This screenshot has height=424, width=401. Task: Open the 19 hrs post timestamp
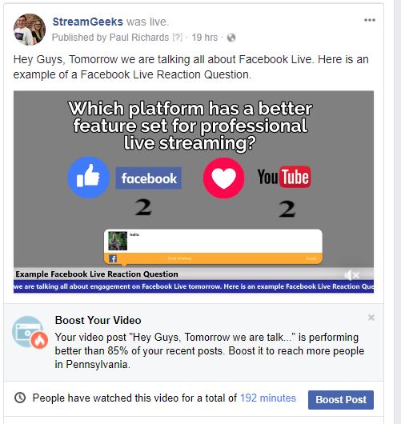click(x=205, y=38)
